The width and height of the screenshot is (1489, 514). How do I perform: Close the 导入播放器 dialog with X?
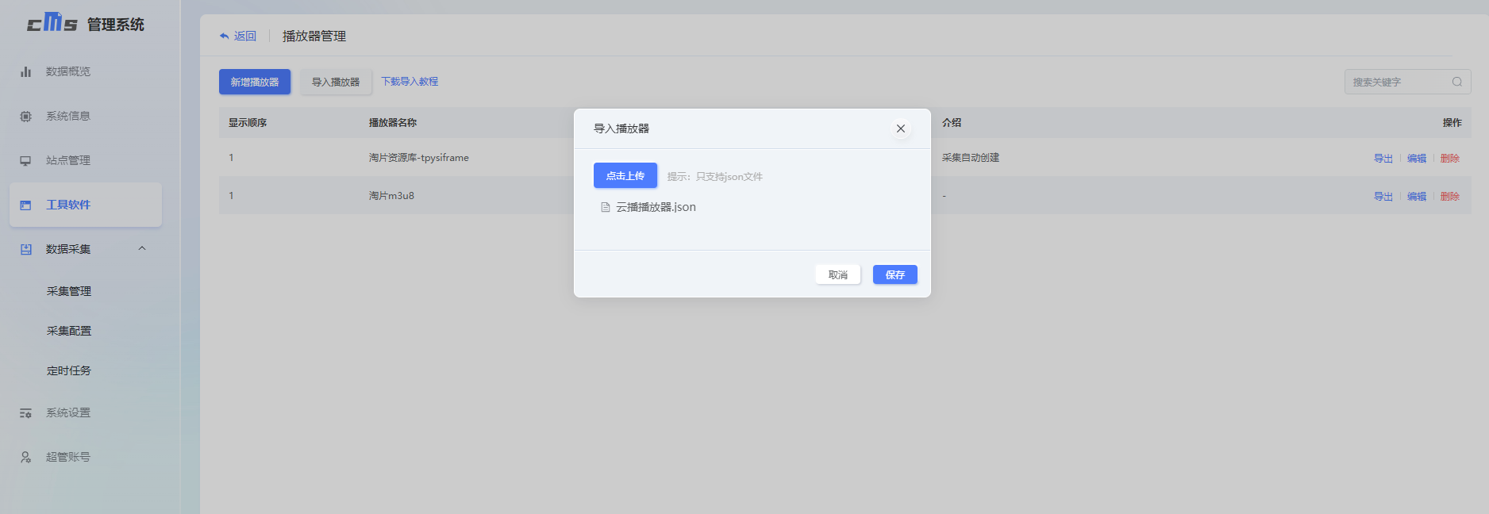900,128
